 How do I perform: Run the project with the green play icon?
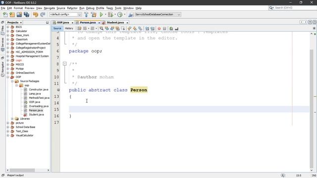(x=101, y=14)
